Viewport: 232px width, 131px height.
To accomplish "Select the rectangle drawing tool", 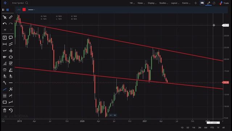I will [5, 102].
